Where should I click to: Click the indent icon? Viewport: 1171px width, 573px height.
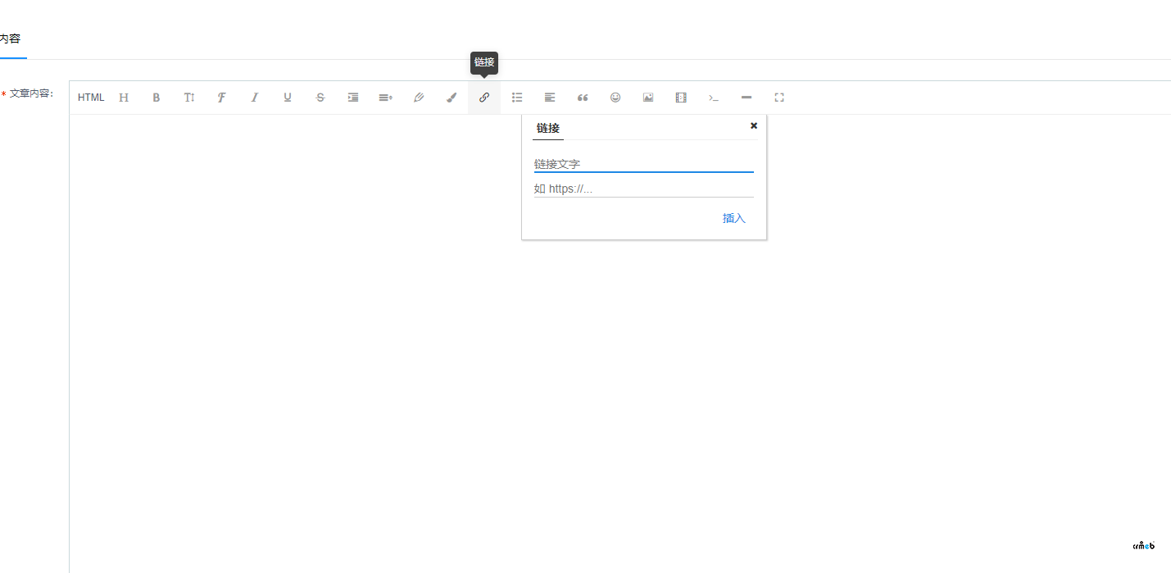coord(353,98)
